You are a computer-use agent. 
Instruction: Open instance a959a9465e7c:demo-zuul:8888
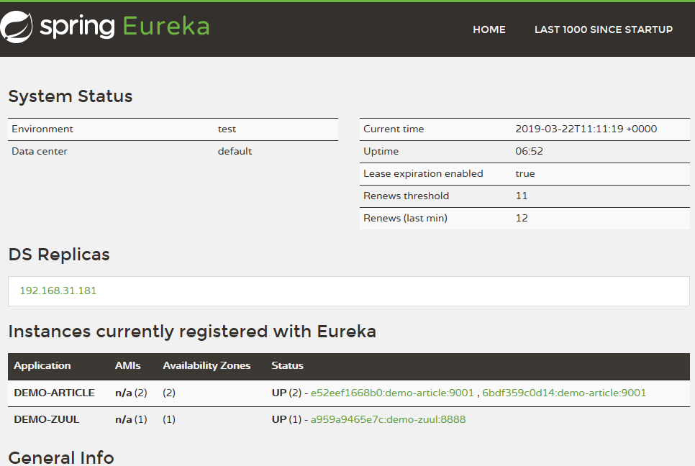pyautogui.click(x=389, y=419)
